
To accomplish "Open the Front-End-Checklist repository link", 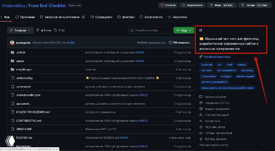I will [x=47, y=5].
